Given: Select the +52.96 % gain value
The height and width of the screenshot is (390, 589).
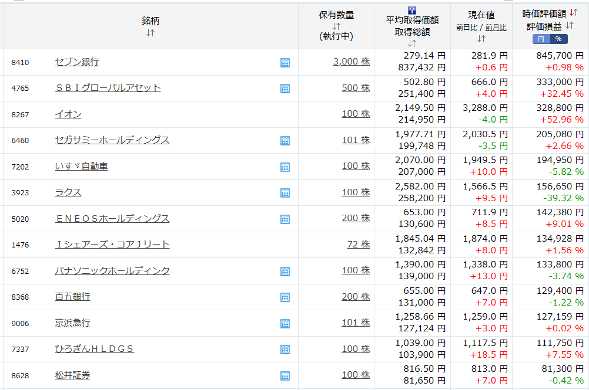Looking at the screenshot, I should [562, 120].
